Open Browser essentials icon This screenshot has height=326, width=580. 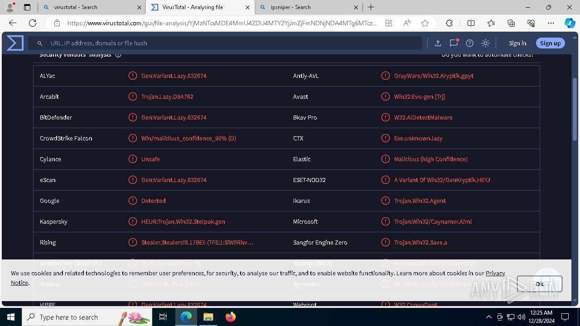click(531, 23)
